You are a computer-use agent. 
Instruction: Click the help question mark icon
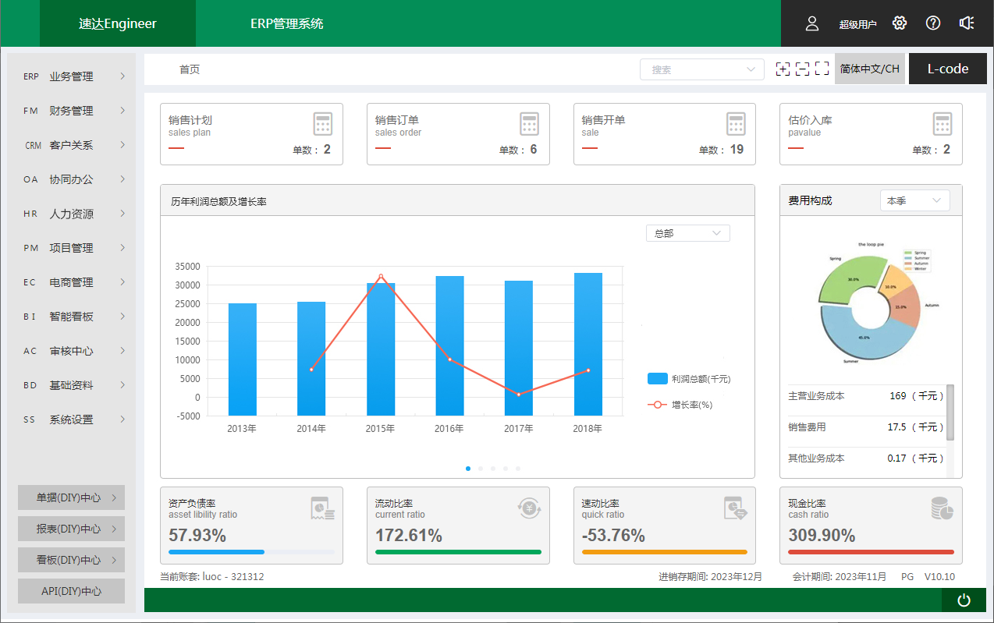click(x=933, y=23)
